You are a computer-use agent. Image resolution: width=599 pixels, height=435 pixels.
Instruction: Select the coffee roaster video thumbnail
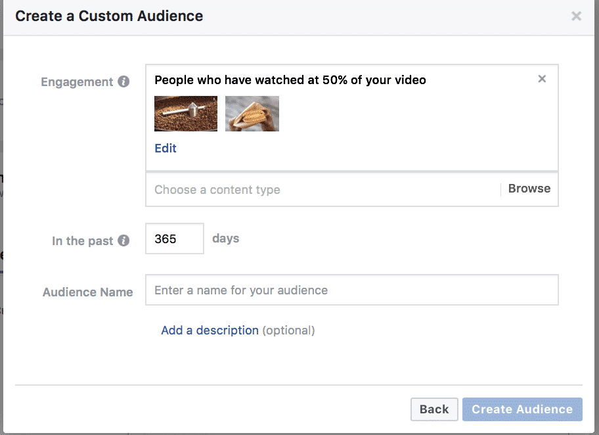(x=186, y=114)
